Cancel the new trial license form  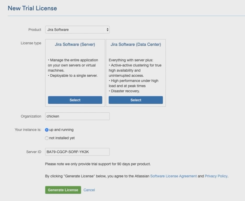[89, 190]
